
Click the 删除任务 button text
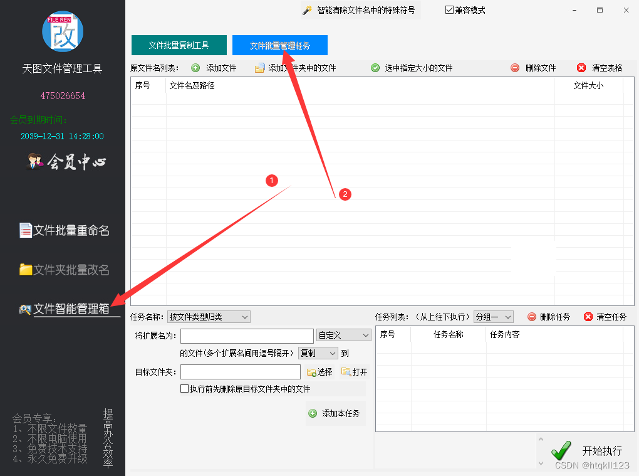[554, 317]
